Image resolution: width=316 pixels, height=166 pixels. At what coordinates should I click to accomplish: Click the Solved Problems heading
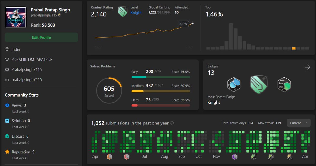click(102, 66)
